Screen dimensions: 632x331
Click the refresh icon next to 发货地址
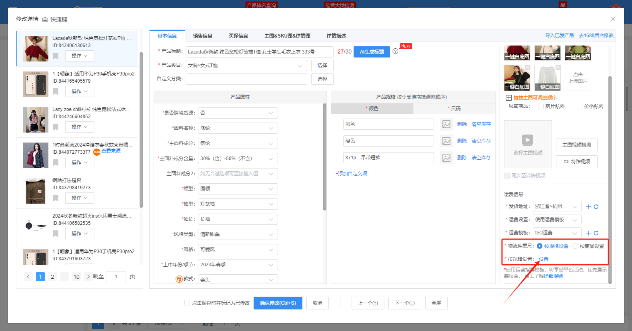click(596, 207)
